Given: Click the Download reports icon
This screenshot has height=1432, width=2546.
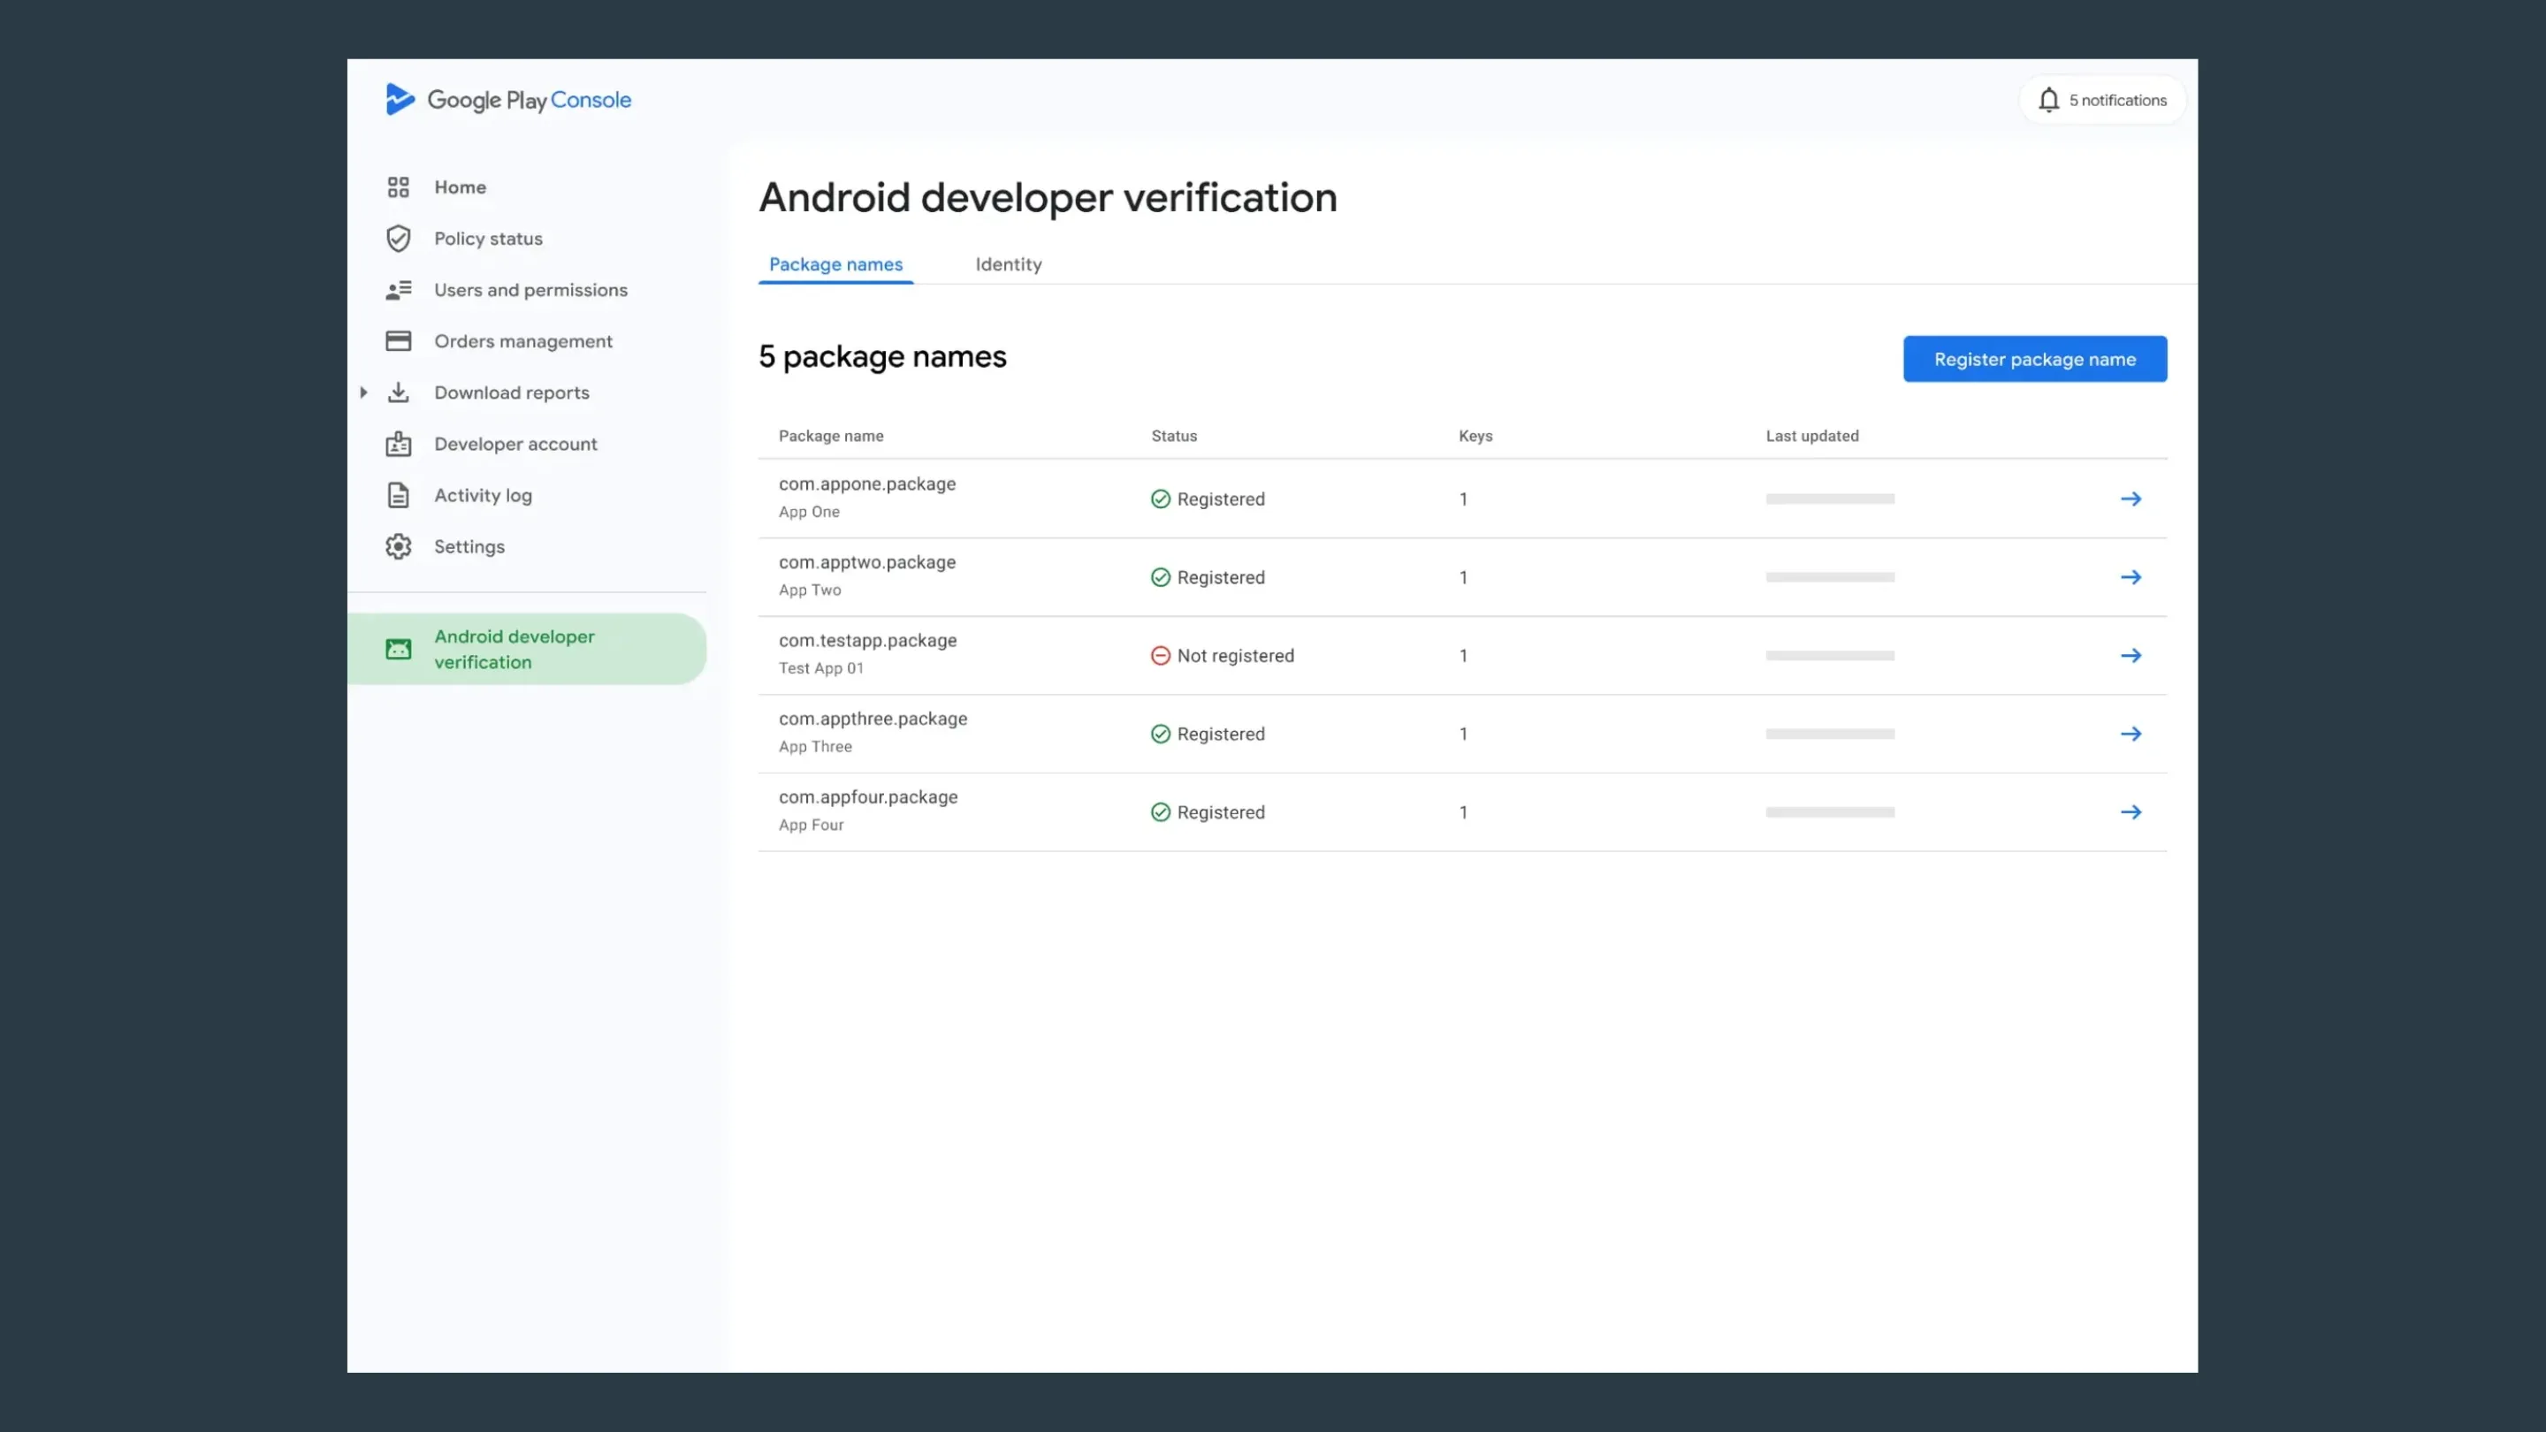Looking at the screenshot, I should [x=399, y=392].
